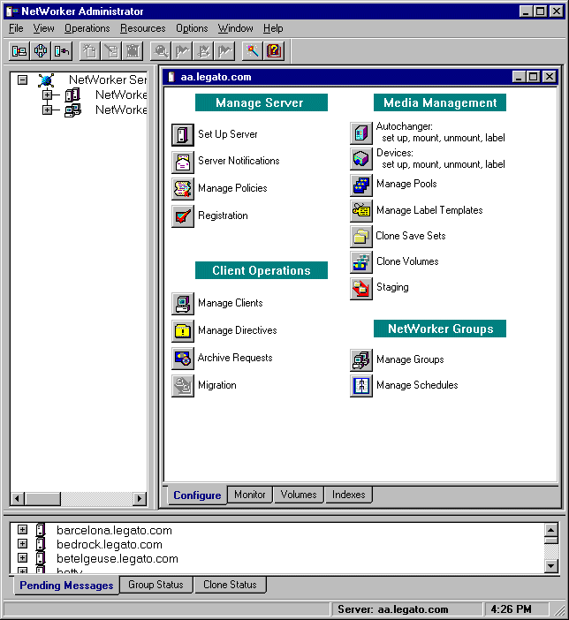Screen dimensions: 569x620
Task: Open the Autochanger setup icon
Action: [360, 132]
